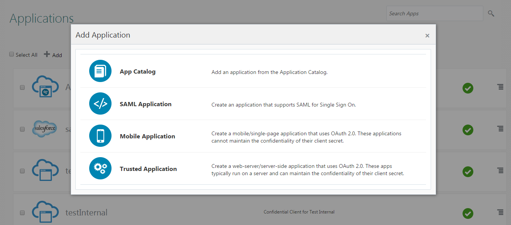
Task: Choose the Trusted Application option label
Action: point(148,169)
